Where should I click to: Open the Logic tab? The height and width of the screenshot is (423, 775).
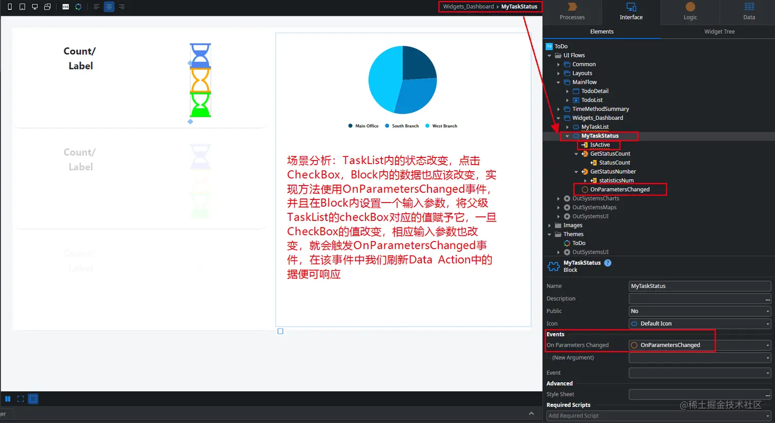[690, 12]
